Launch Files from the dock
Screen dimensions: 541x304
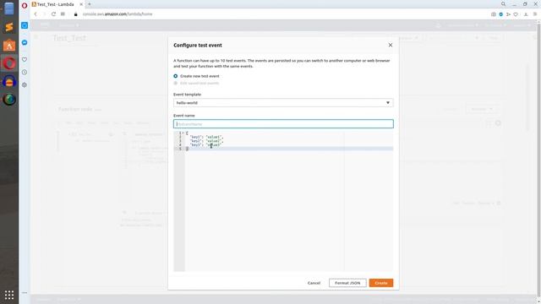[x=9, y=8]
